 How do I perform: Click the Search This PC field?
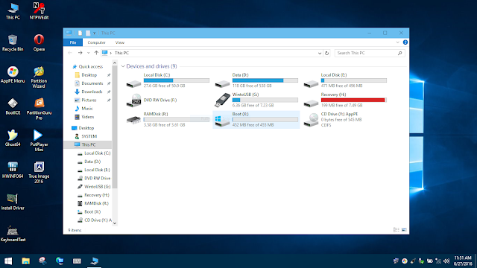pyautogui.click(x=370, y=53)
